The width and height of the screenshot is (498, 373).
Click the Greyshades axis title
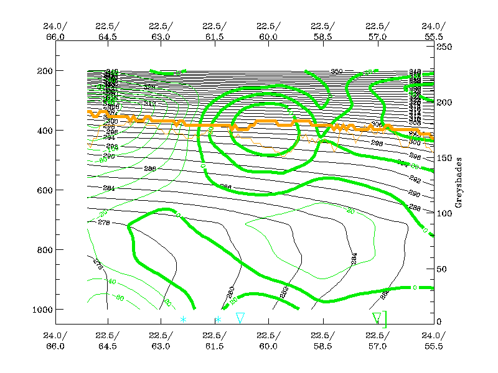pyautogui.click(x=458, y=184)
